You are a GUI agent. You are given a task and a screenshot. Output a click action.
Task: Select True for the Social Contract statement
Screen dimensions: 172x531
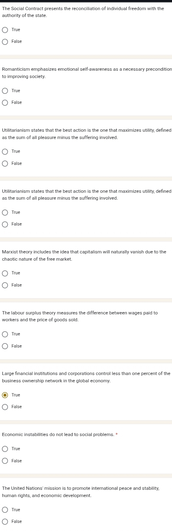click(x=5, y=30)
